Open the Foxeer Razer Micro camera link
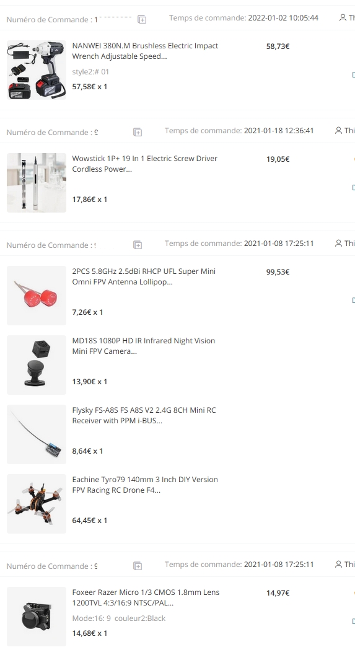 [146, 597]
